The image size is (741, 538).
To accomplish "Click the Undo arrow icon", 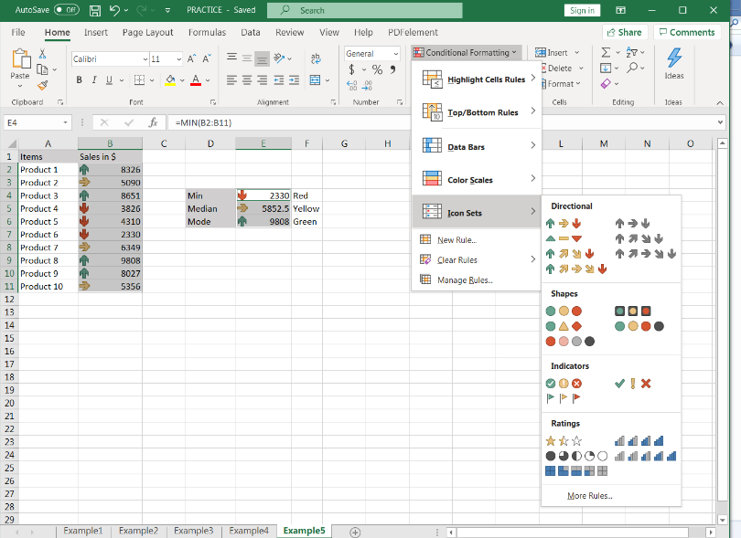I will pos(114,10).
